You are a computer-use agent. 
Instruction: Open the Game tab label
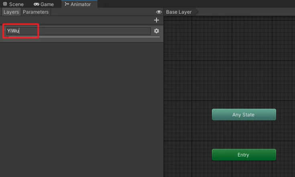47,4
